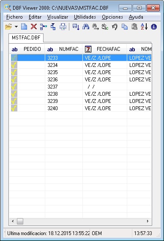
Task: Open Find with the binoculars icon
Action: tap(86, 27)
